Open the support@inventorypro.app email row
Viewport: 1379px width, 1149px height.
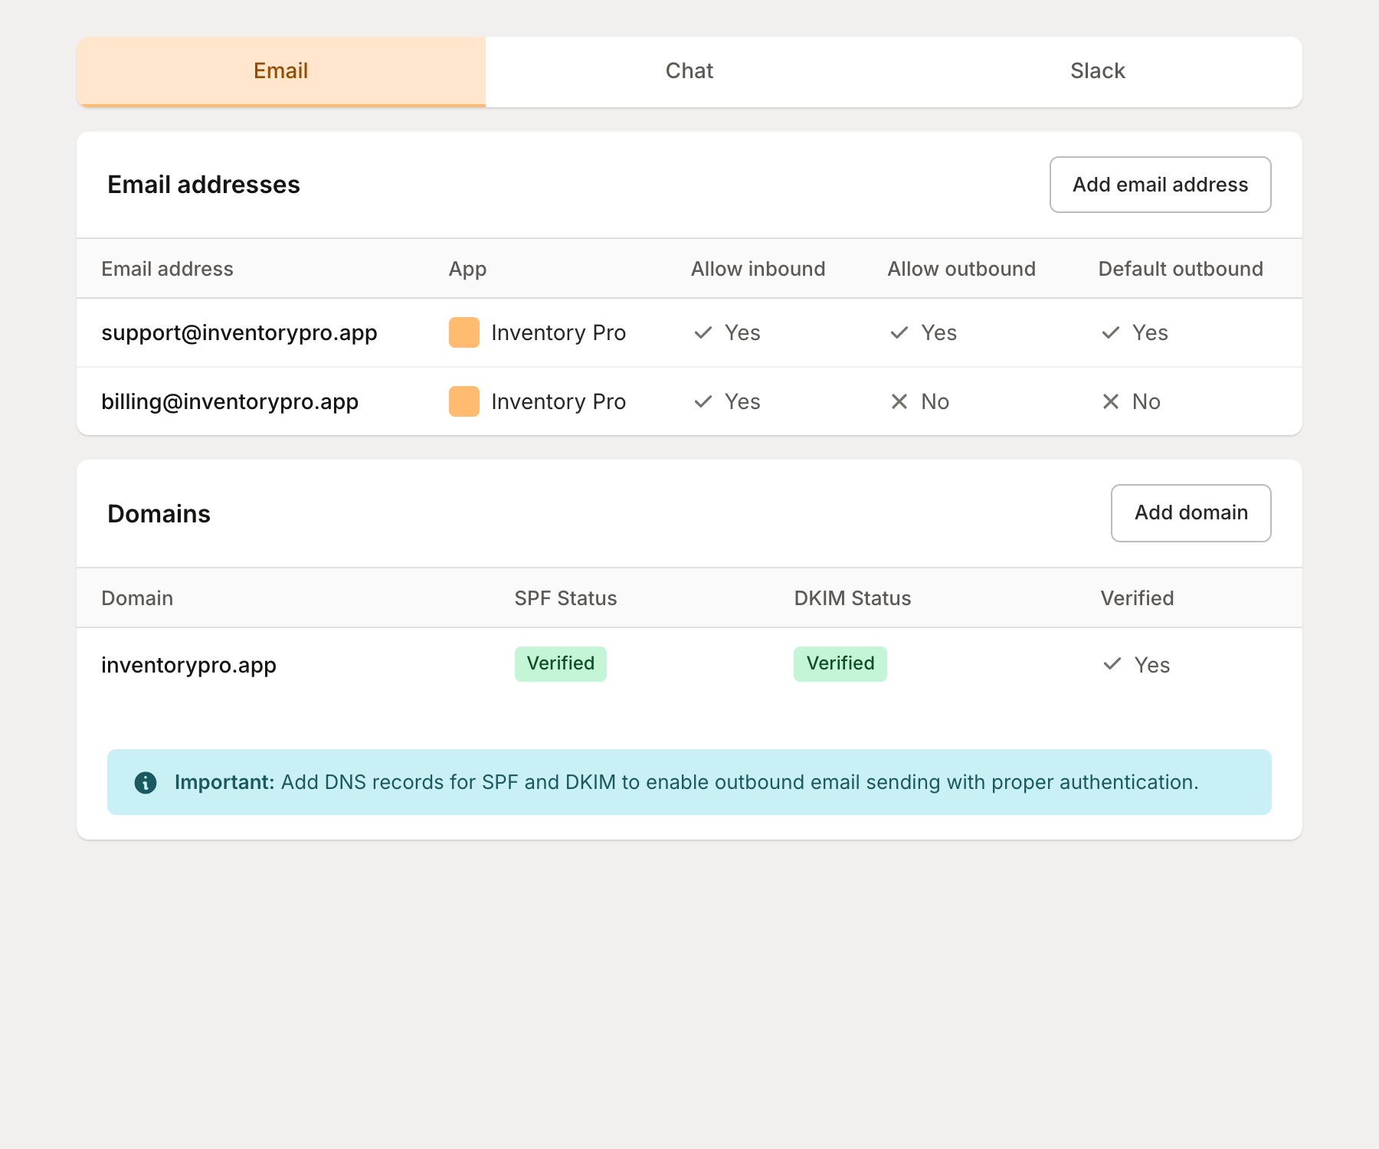[x=239, y=332]
